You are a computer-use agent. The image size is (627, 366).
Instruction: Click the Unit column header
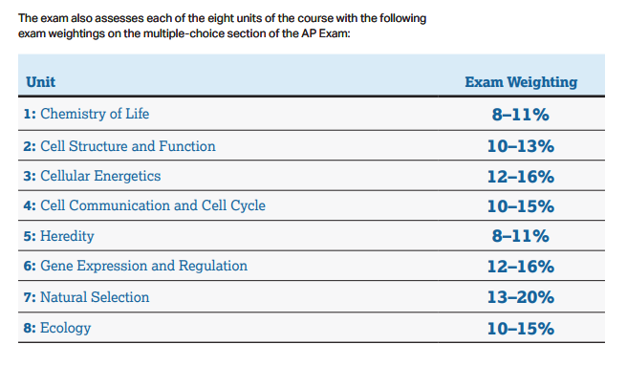click(40, 82)
